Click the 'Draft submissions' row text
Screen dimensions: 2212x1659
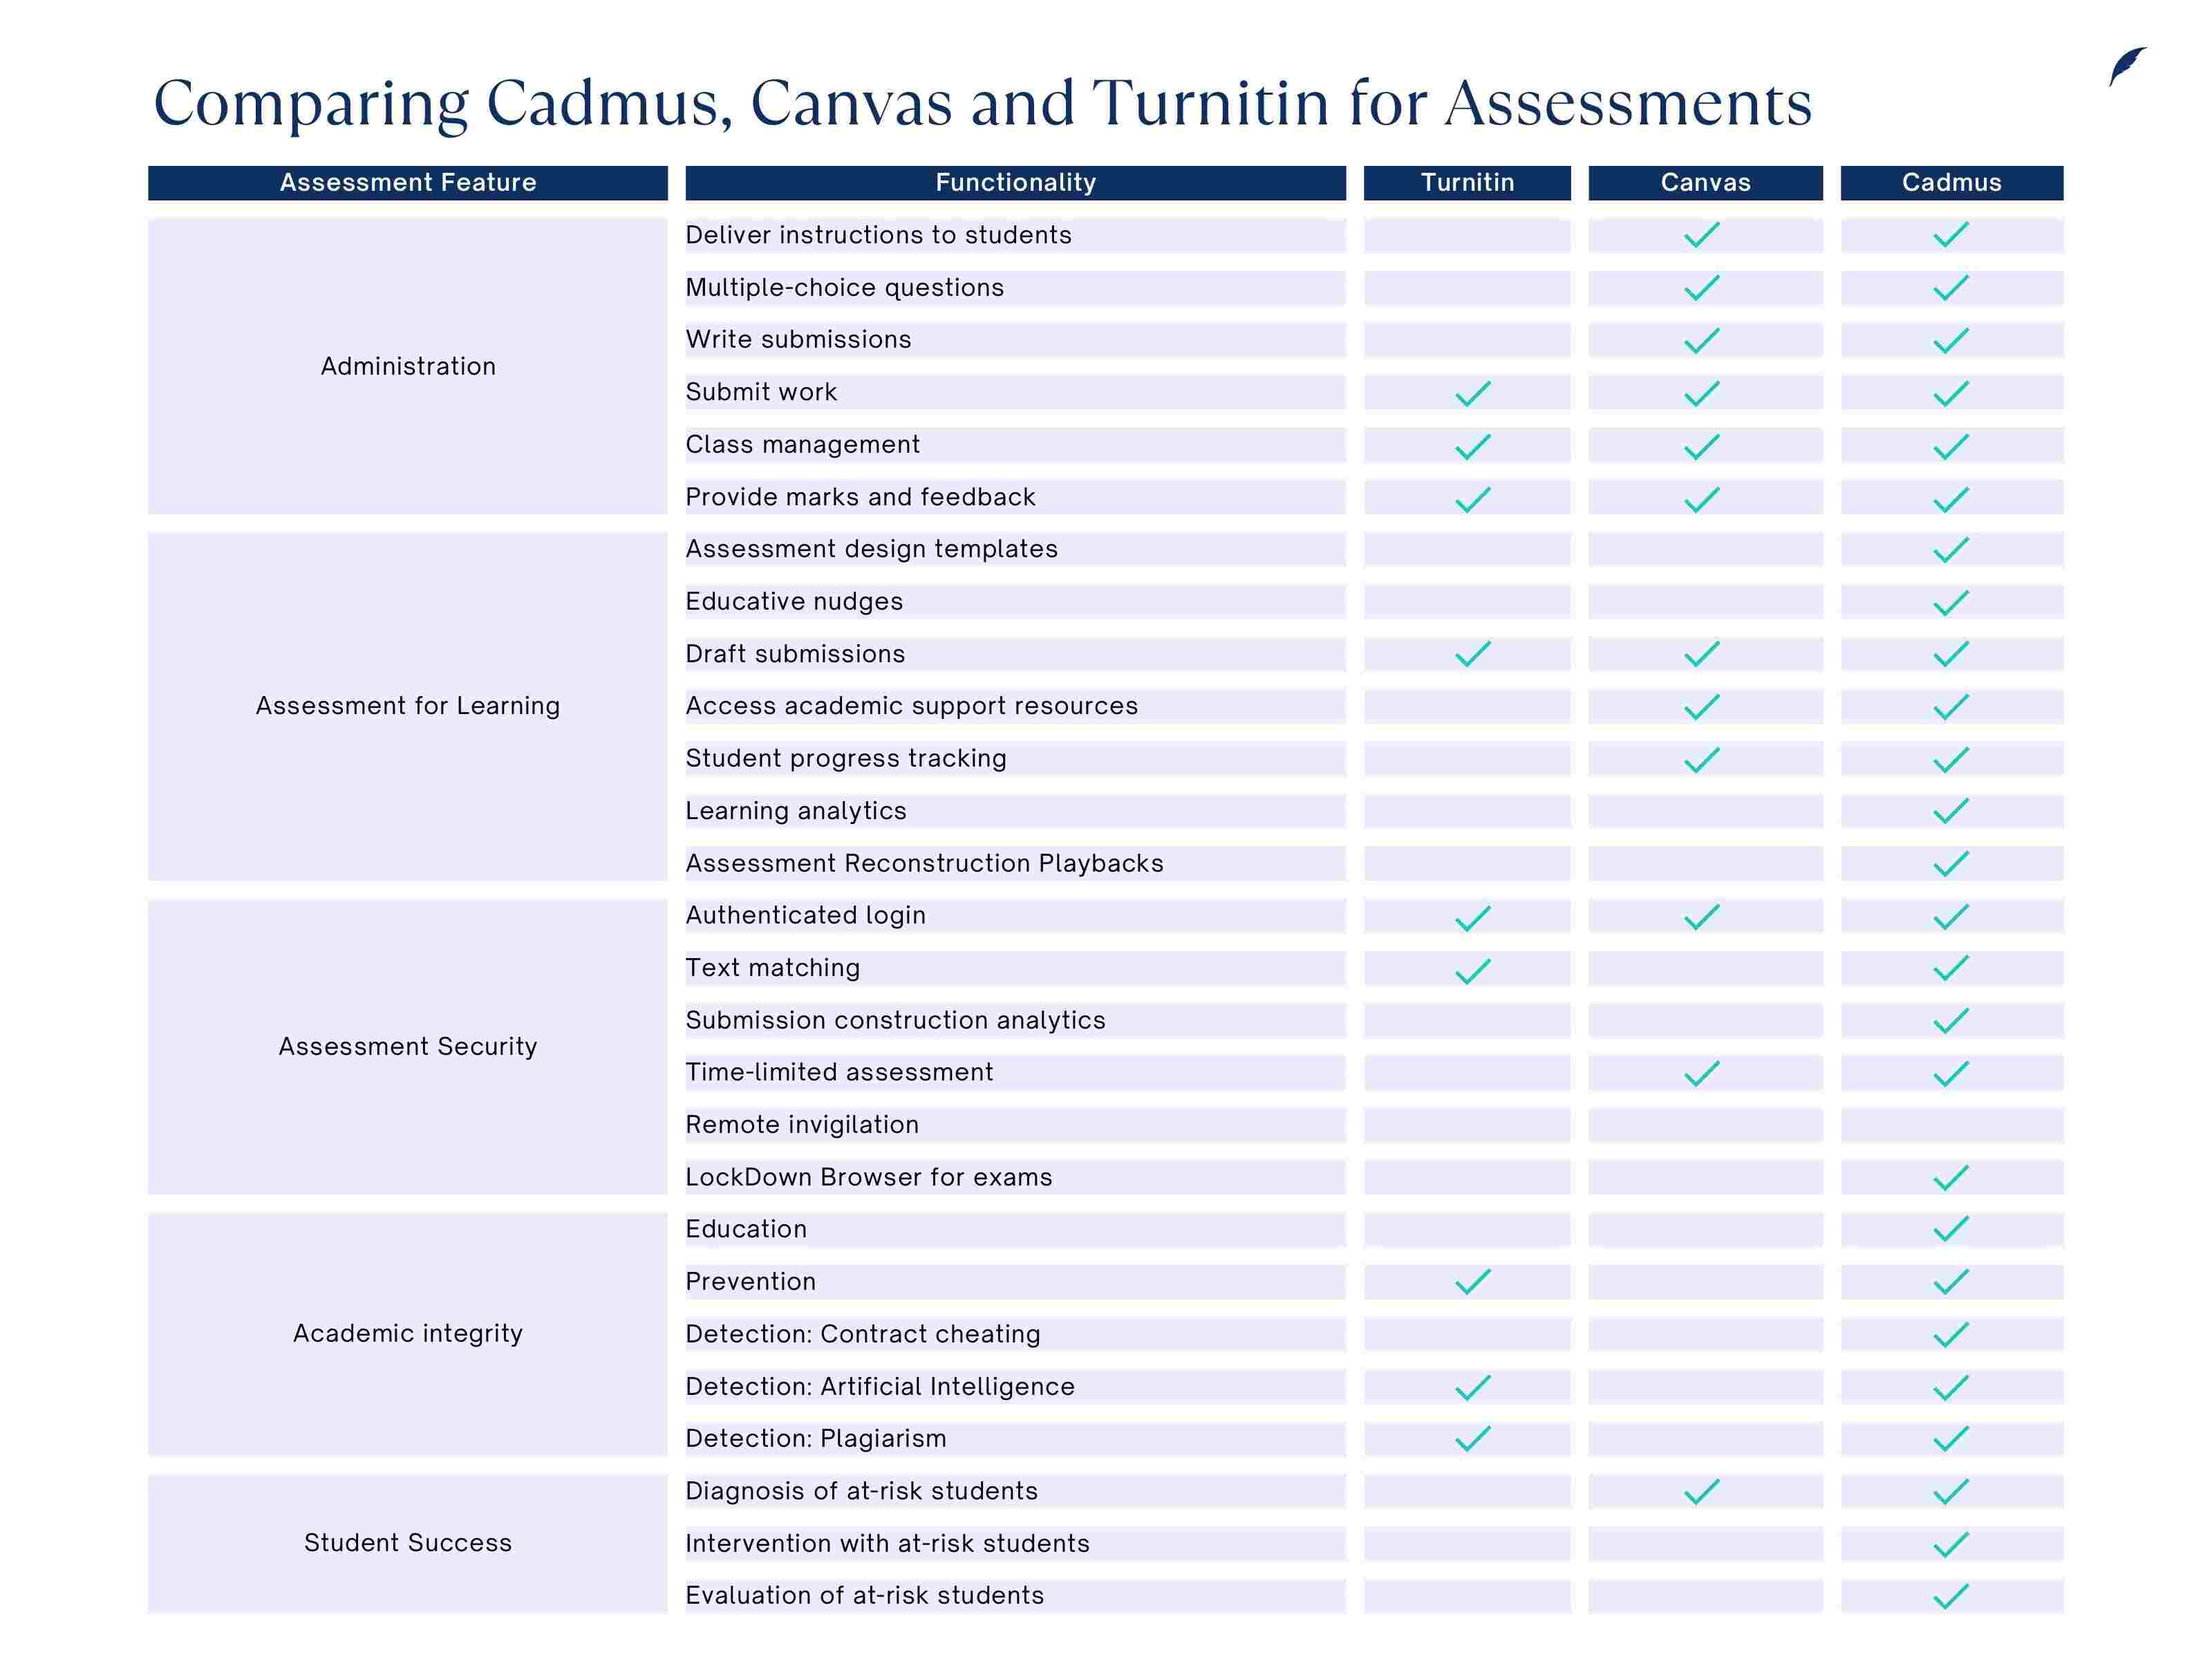click(x=795, y=654)
